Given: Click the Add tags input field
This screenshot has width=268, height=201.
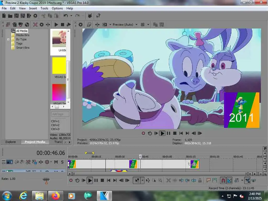Looking at the screenshot, I should [x=60, y=114].
